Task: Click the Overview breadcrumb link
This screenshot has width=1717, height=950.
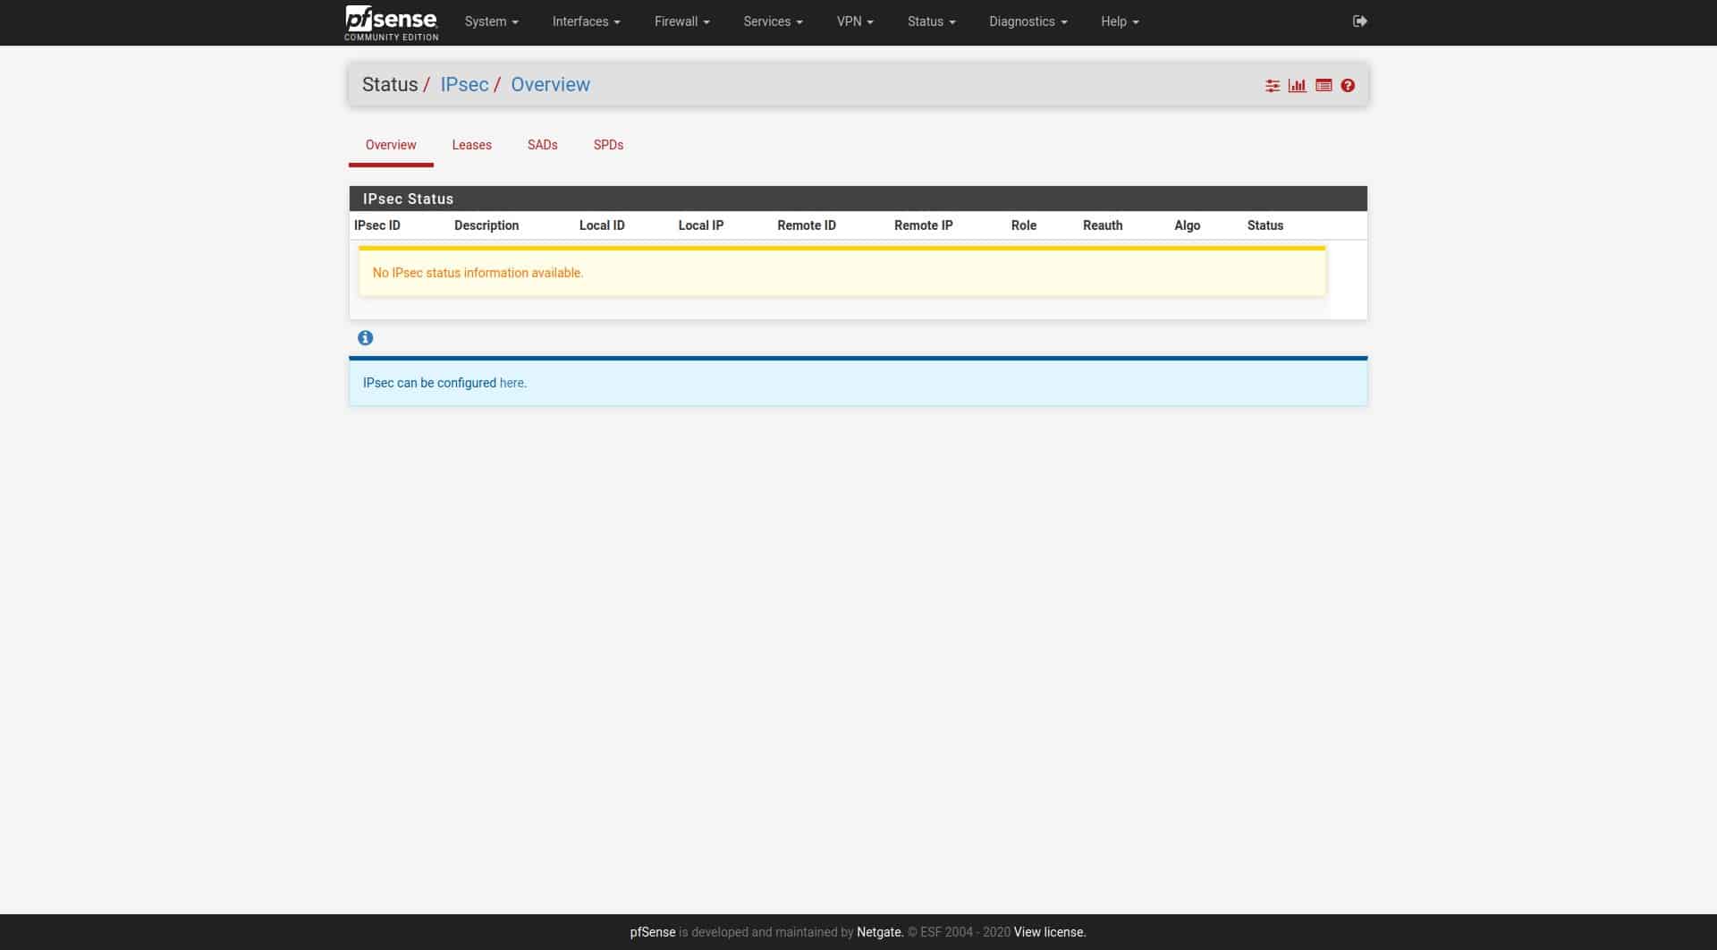Action: click(x=550, y=85)
